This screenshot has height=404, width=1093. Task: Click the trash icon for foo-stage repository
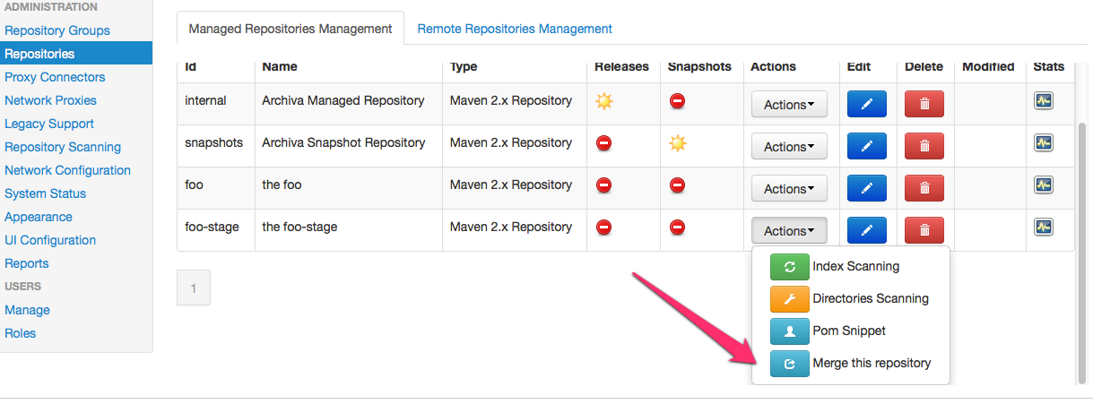click(924, 230)
